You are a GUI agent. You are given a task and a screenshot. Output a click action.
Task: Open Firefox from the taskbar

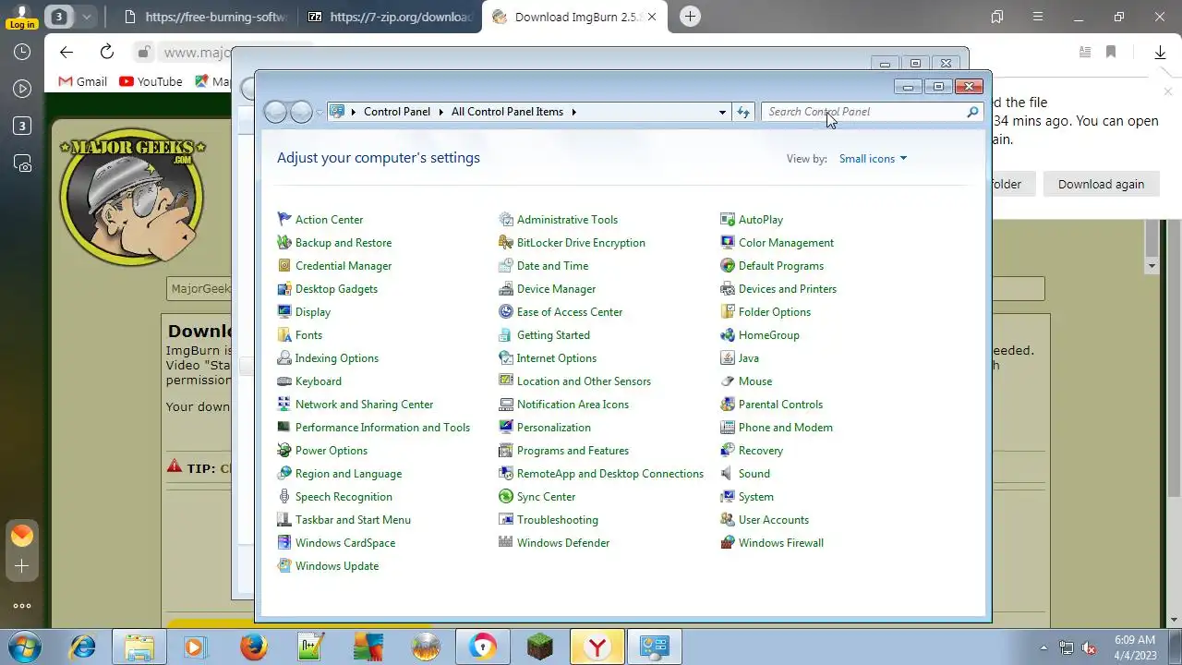[x=254, y=647]
